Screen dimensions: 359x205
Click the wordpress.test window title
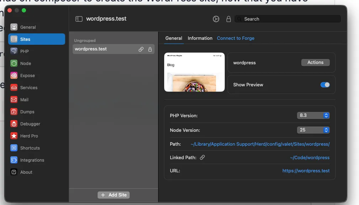click(x=106, y=19)
